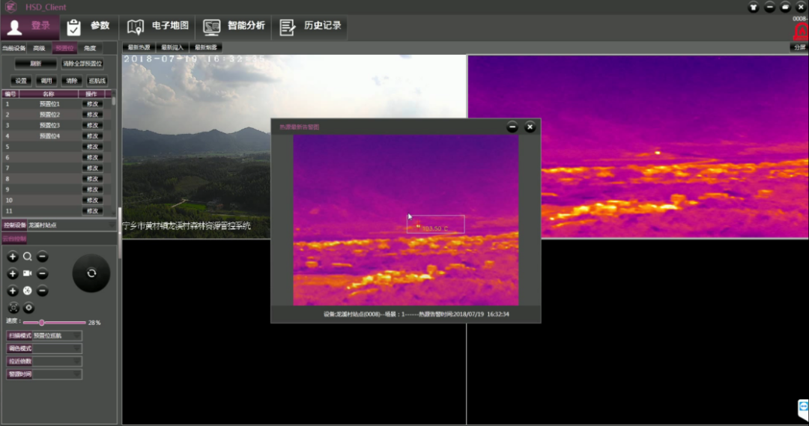Screen dimensions: 809x426
Task: Click 修改 button for 预置位3
Action: click(x=93, y=125)
